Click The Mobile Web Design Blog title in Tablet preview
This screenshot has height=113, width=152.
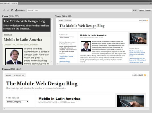tap(82, 26)
